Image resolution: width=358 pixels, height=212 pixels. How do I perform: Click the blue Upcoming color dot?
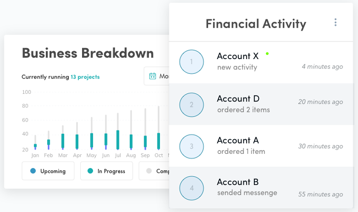[x=33, y=171]
